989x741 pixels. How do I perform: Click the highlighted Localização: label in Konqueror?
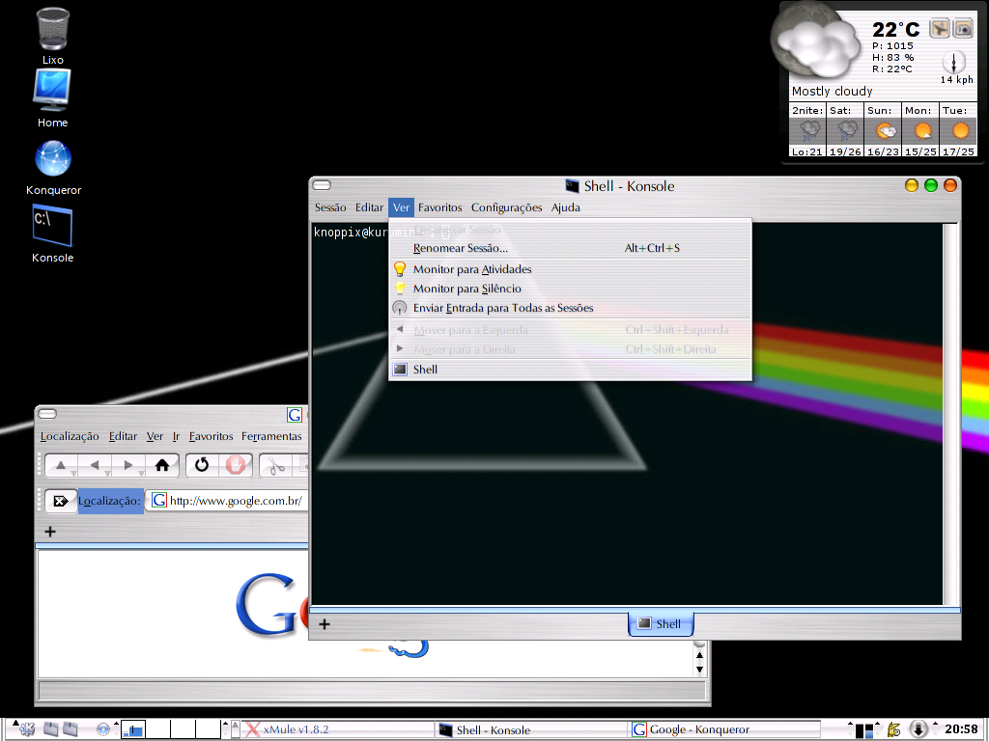pyautogui.click(x=110, y=501)
